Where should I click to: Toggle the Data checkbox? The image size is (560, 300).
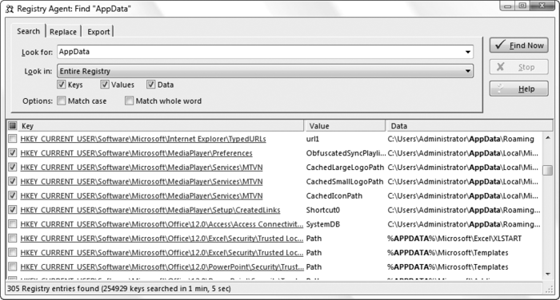(x=150, y=85)
